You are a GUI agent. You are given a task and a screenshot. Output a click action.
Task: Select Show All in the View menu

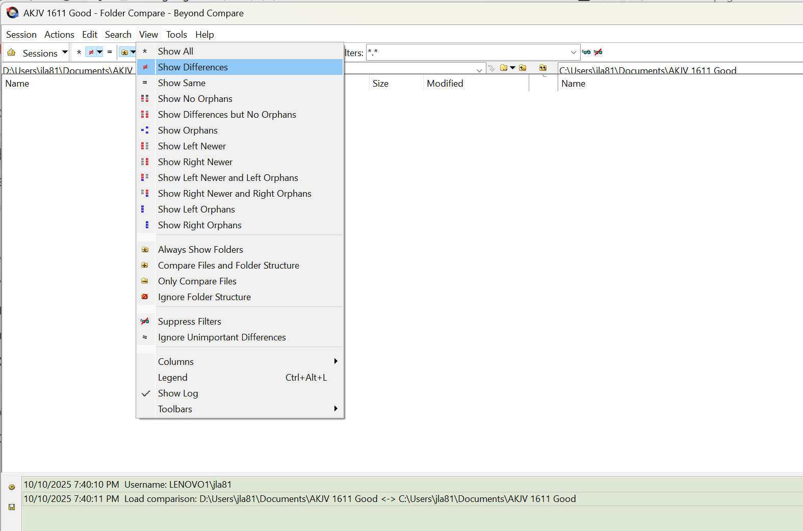tap(240, 51)
